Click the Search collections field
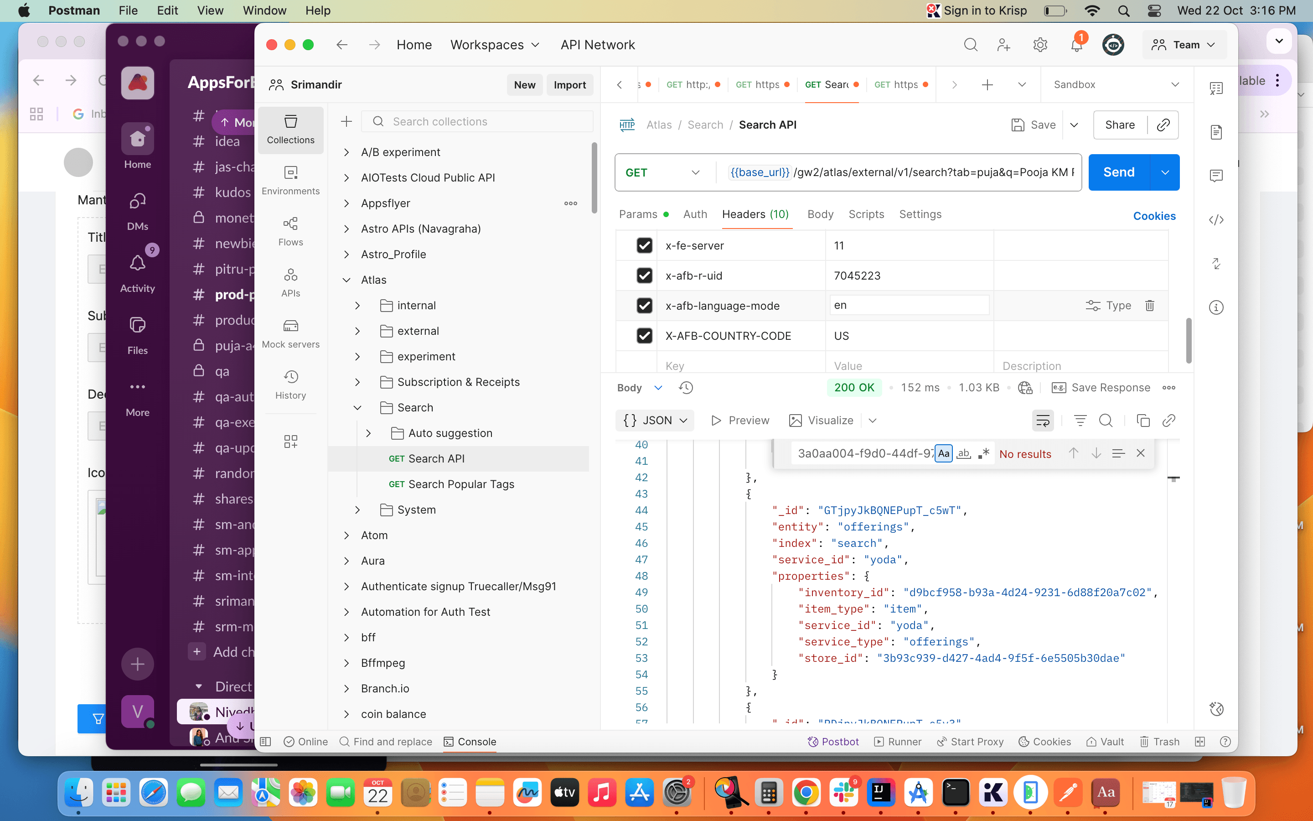This screenshot has height=821, width=1313. [477, 121]
